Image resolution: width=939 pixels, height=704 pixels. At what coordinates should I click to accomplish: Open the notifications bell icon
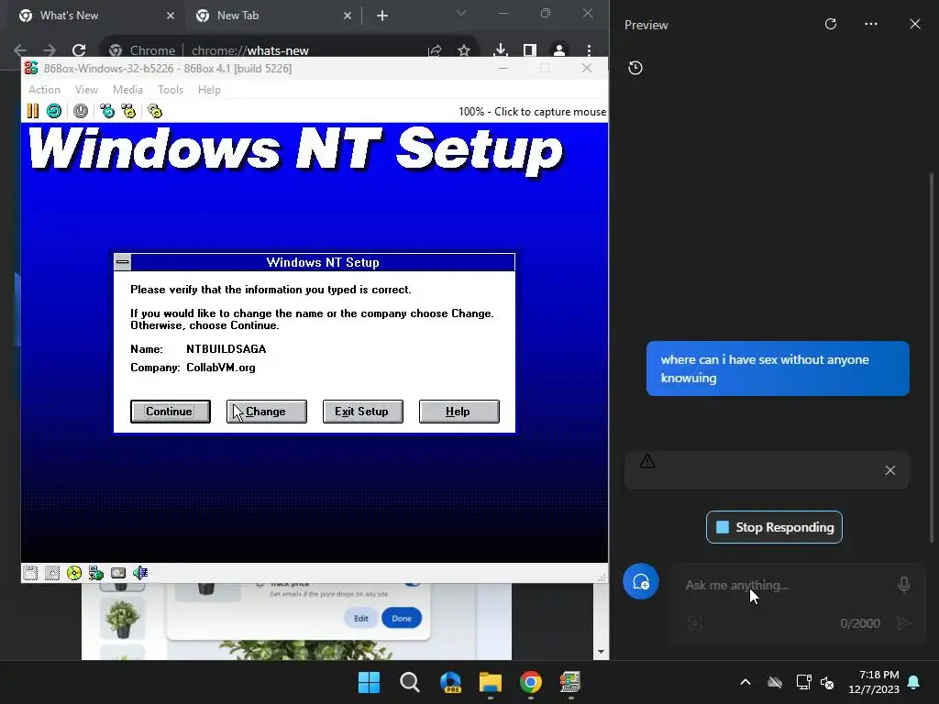click(x=914, y=682)
